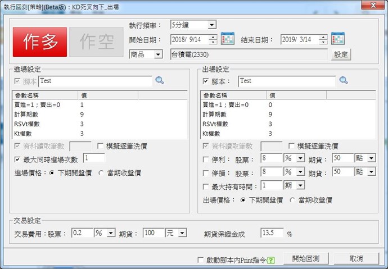Click the exit script name field Test
388x269 pixels.
pos(287,81)
